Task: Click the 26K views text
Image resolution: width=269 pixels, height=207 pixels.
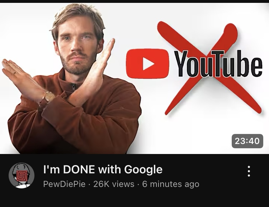Action: click(114, 184)
